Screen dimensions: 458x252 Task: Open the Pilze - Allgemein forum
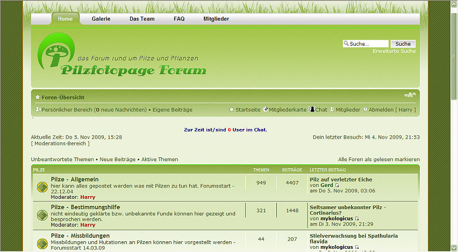75,179
